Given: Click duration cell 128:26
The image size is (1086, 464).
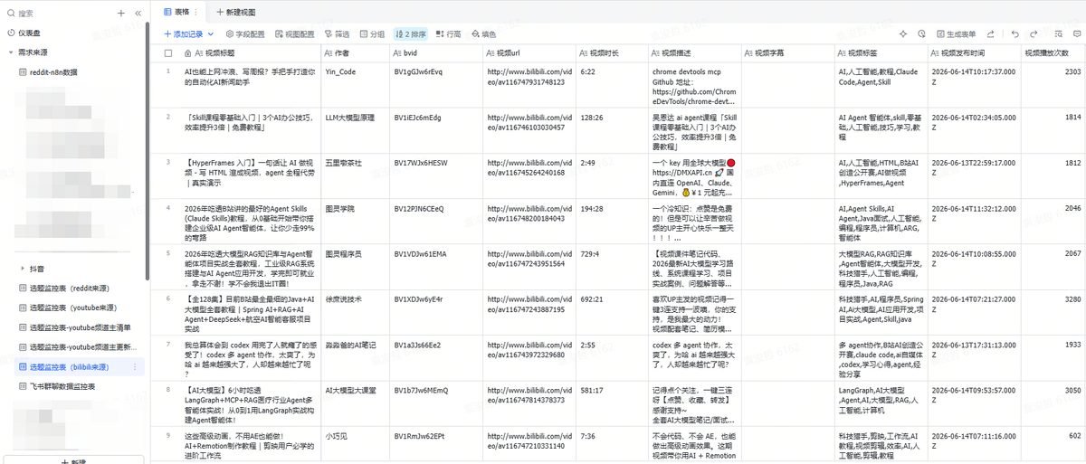Looking at the screenshot, I should pos(612,130).
